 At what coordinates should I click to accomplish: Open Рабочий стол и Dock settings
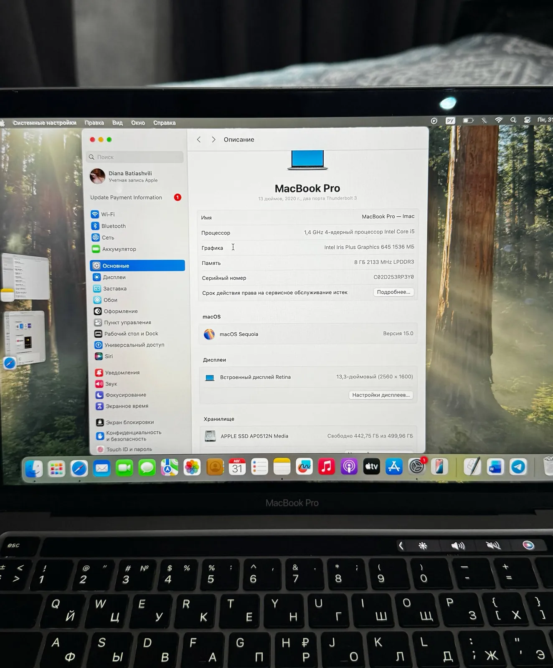[127, 334]
